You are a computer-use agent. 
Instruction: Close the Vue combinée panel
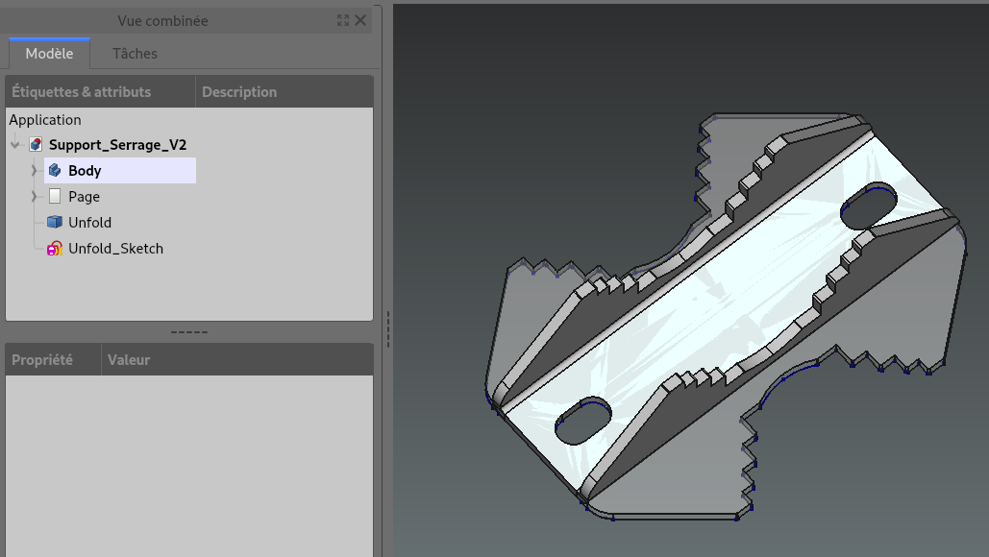coord(360,20)
